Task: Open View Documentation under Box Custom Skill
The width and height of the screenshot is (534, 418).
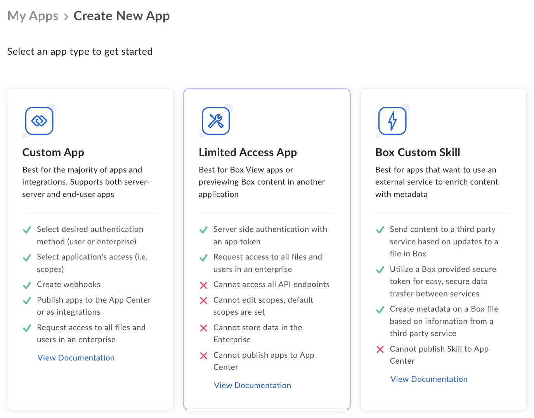Action: pos(429,379)
